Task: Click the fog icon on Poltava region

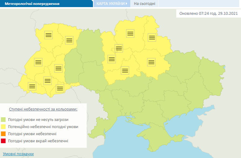Action: (x=151, y=62)
